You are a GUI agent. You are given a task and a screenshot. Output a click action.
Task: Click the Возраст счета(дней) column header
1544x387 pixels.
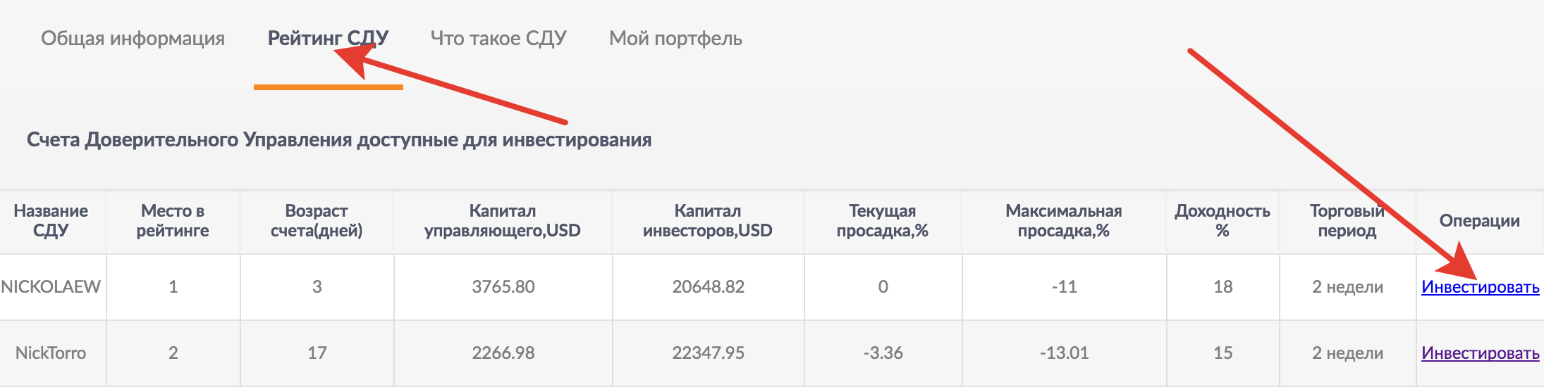[x=317, y=221]
